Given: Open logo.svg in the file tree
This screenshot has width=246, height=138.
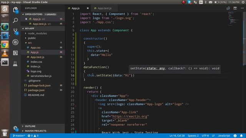Looking at the screenshot, I should [43, 71].
